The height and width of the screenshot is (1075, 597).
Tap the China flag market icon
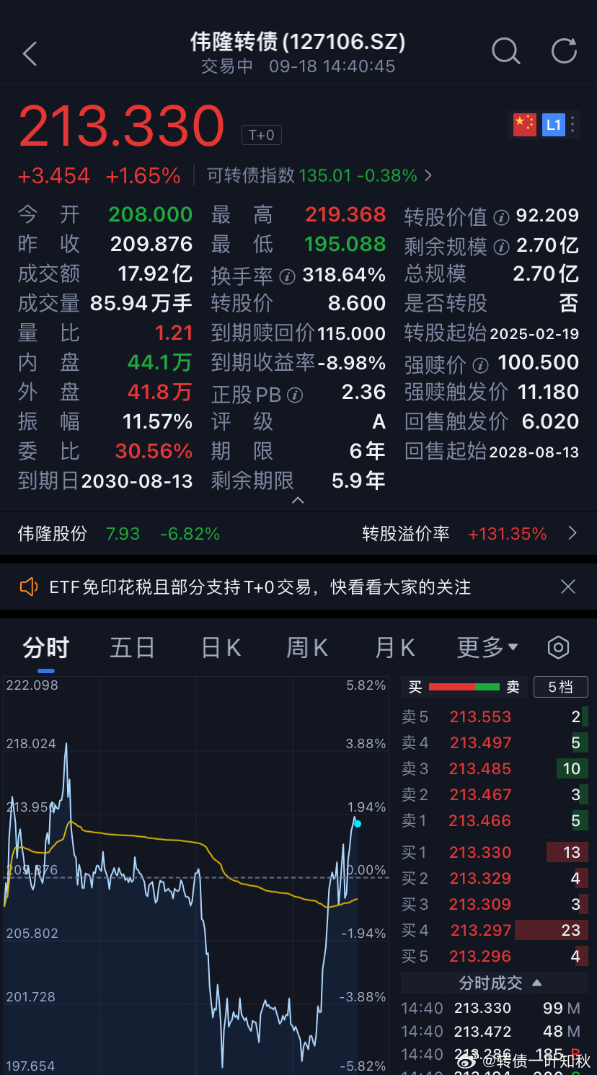(524, 124)
